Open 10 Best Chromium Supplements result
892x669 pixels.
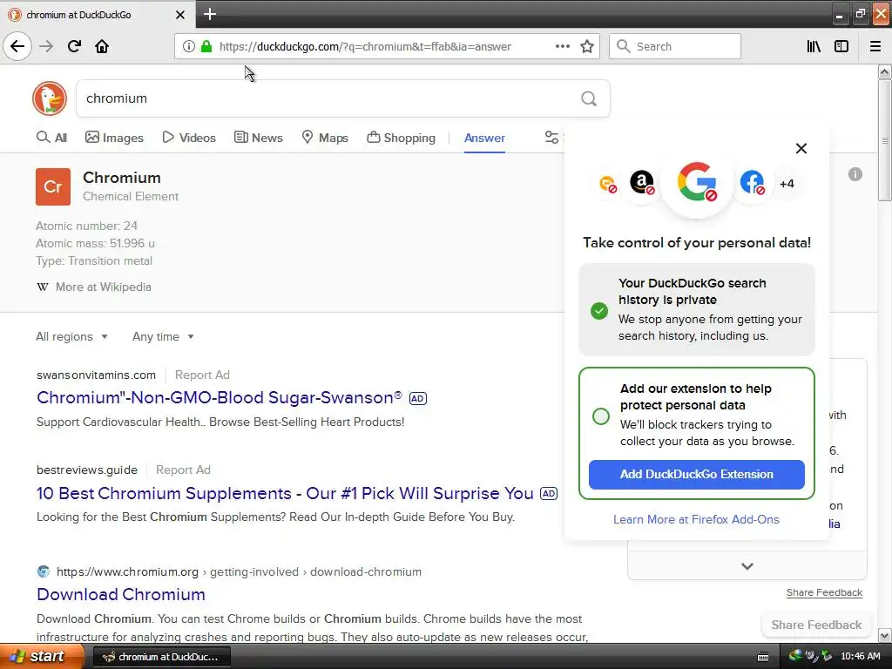coord(285,493)
